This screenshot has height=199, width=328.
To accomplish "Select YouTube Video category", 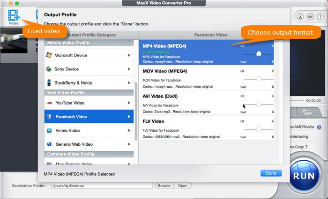I will (x=89, y=103).
